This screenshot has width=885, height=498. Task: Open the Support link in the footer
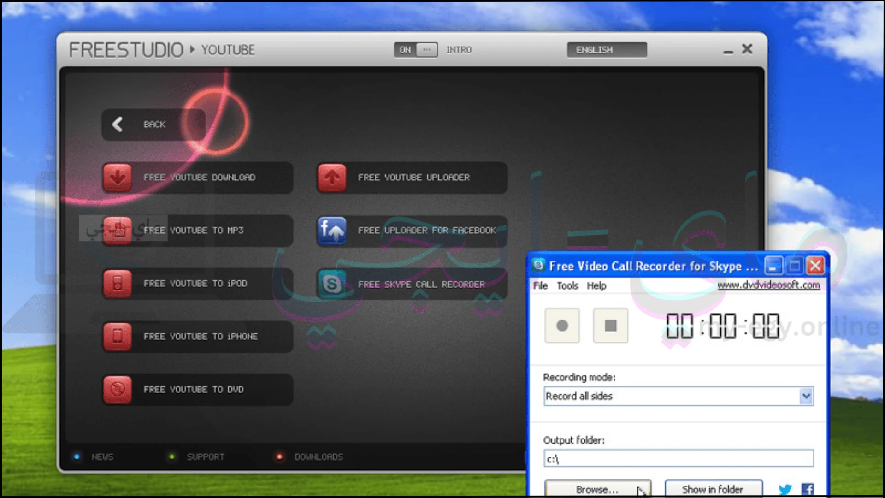[206, 457]
